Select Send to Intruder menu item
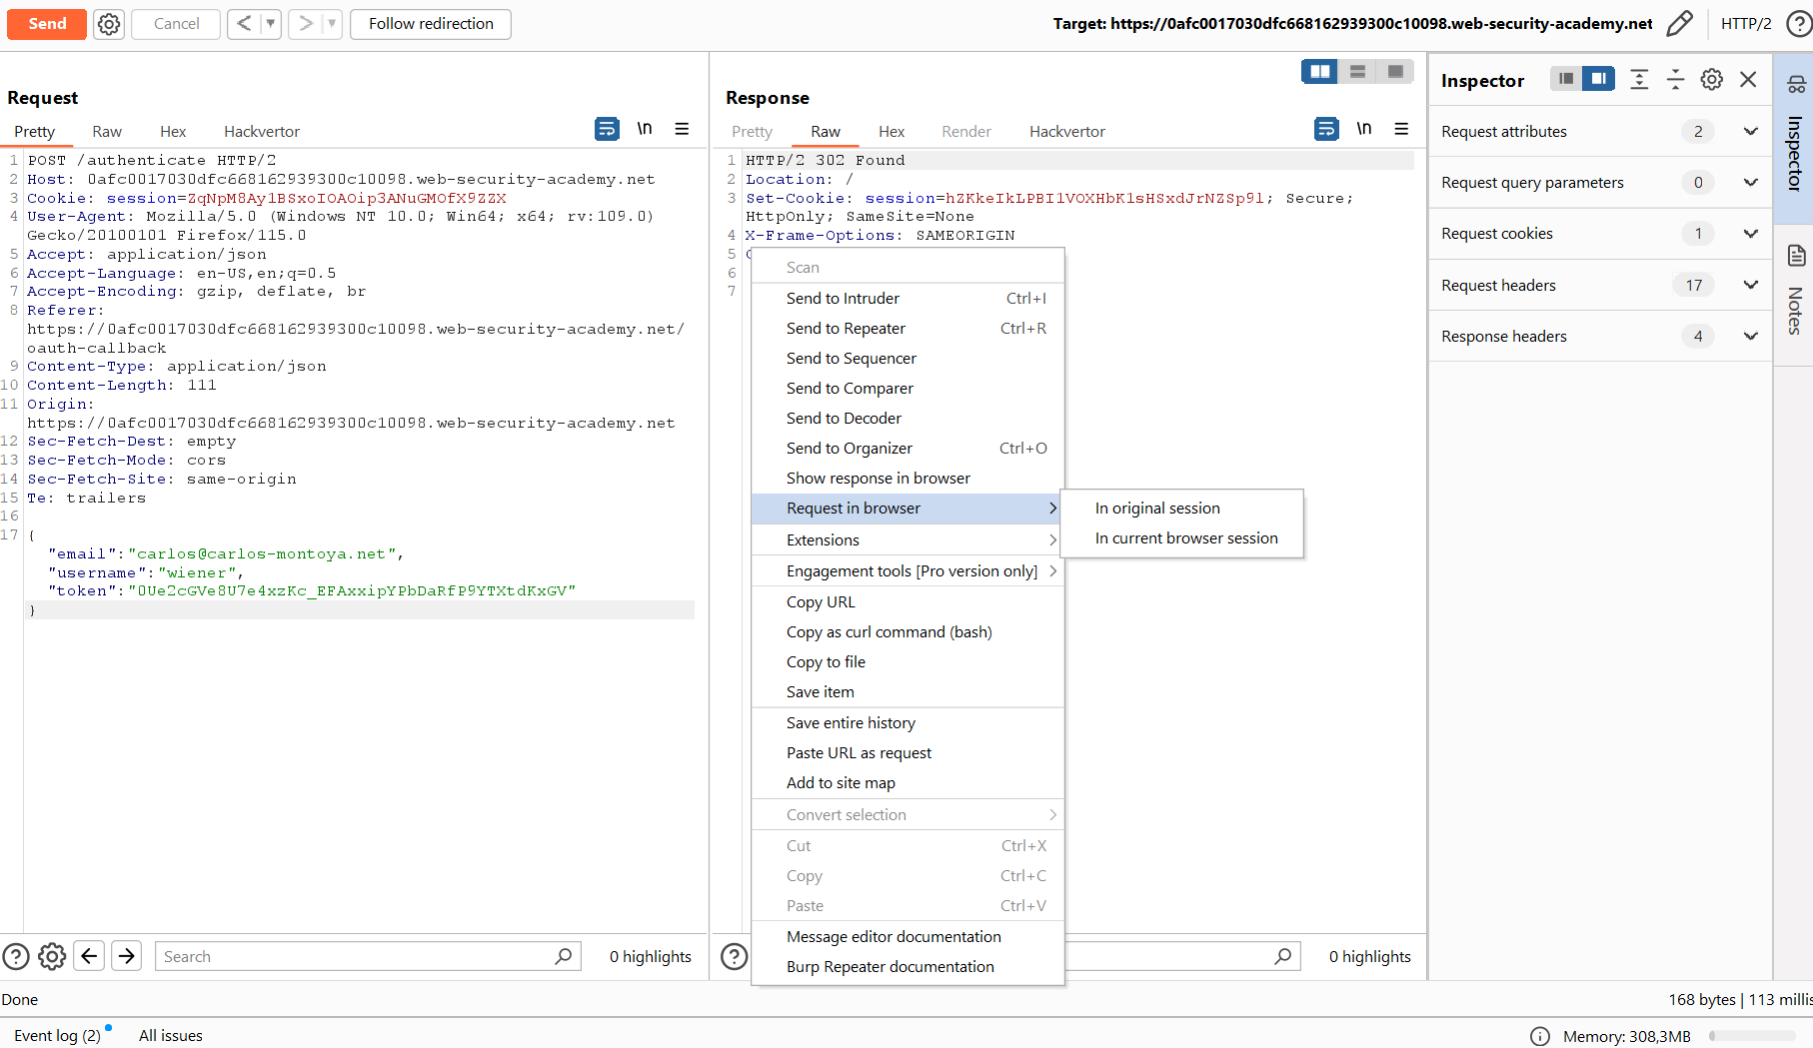The image size is (1813, 1048). (x=907, y=299)
